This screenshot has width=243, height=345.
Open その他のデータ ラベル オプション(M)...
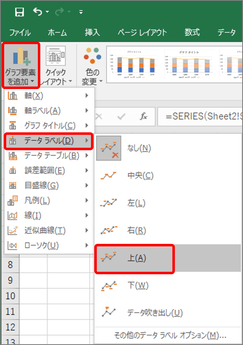point(170,335)
